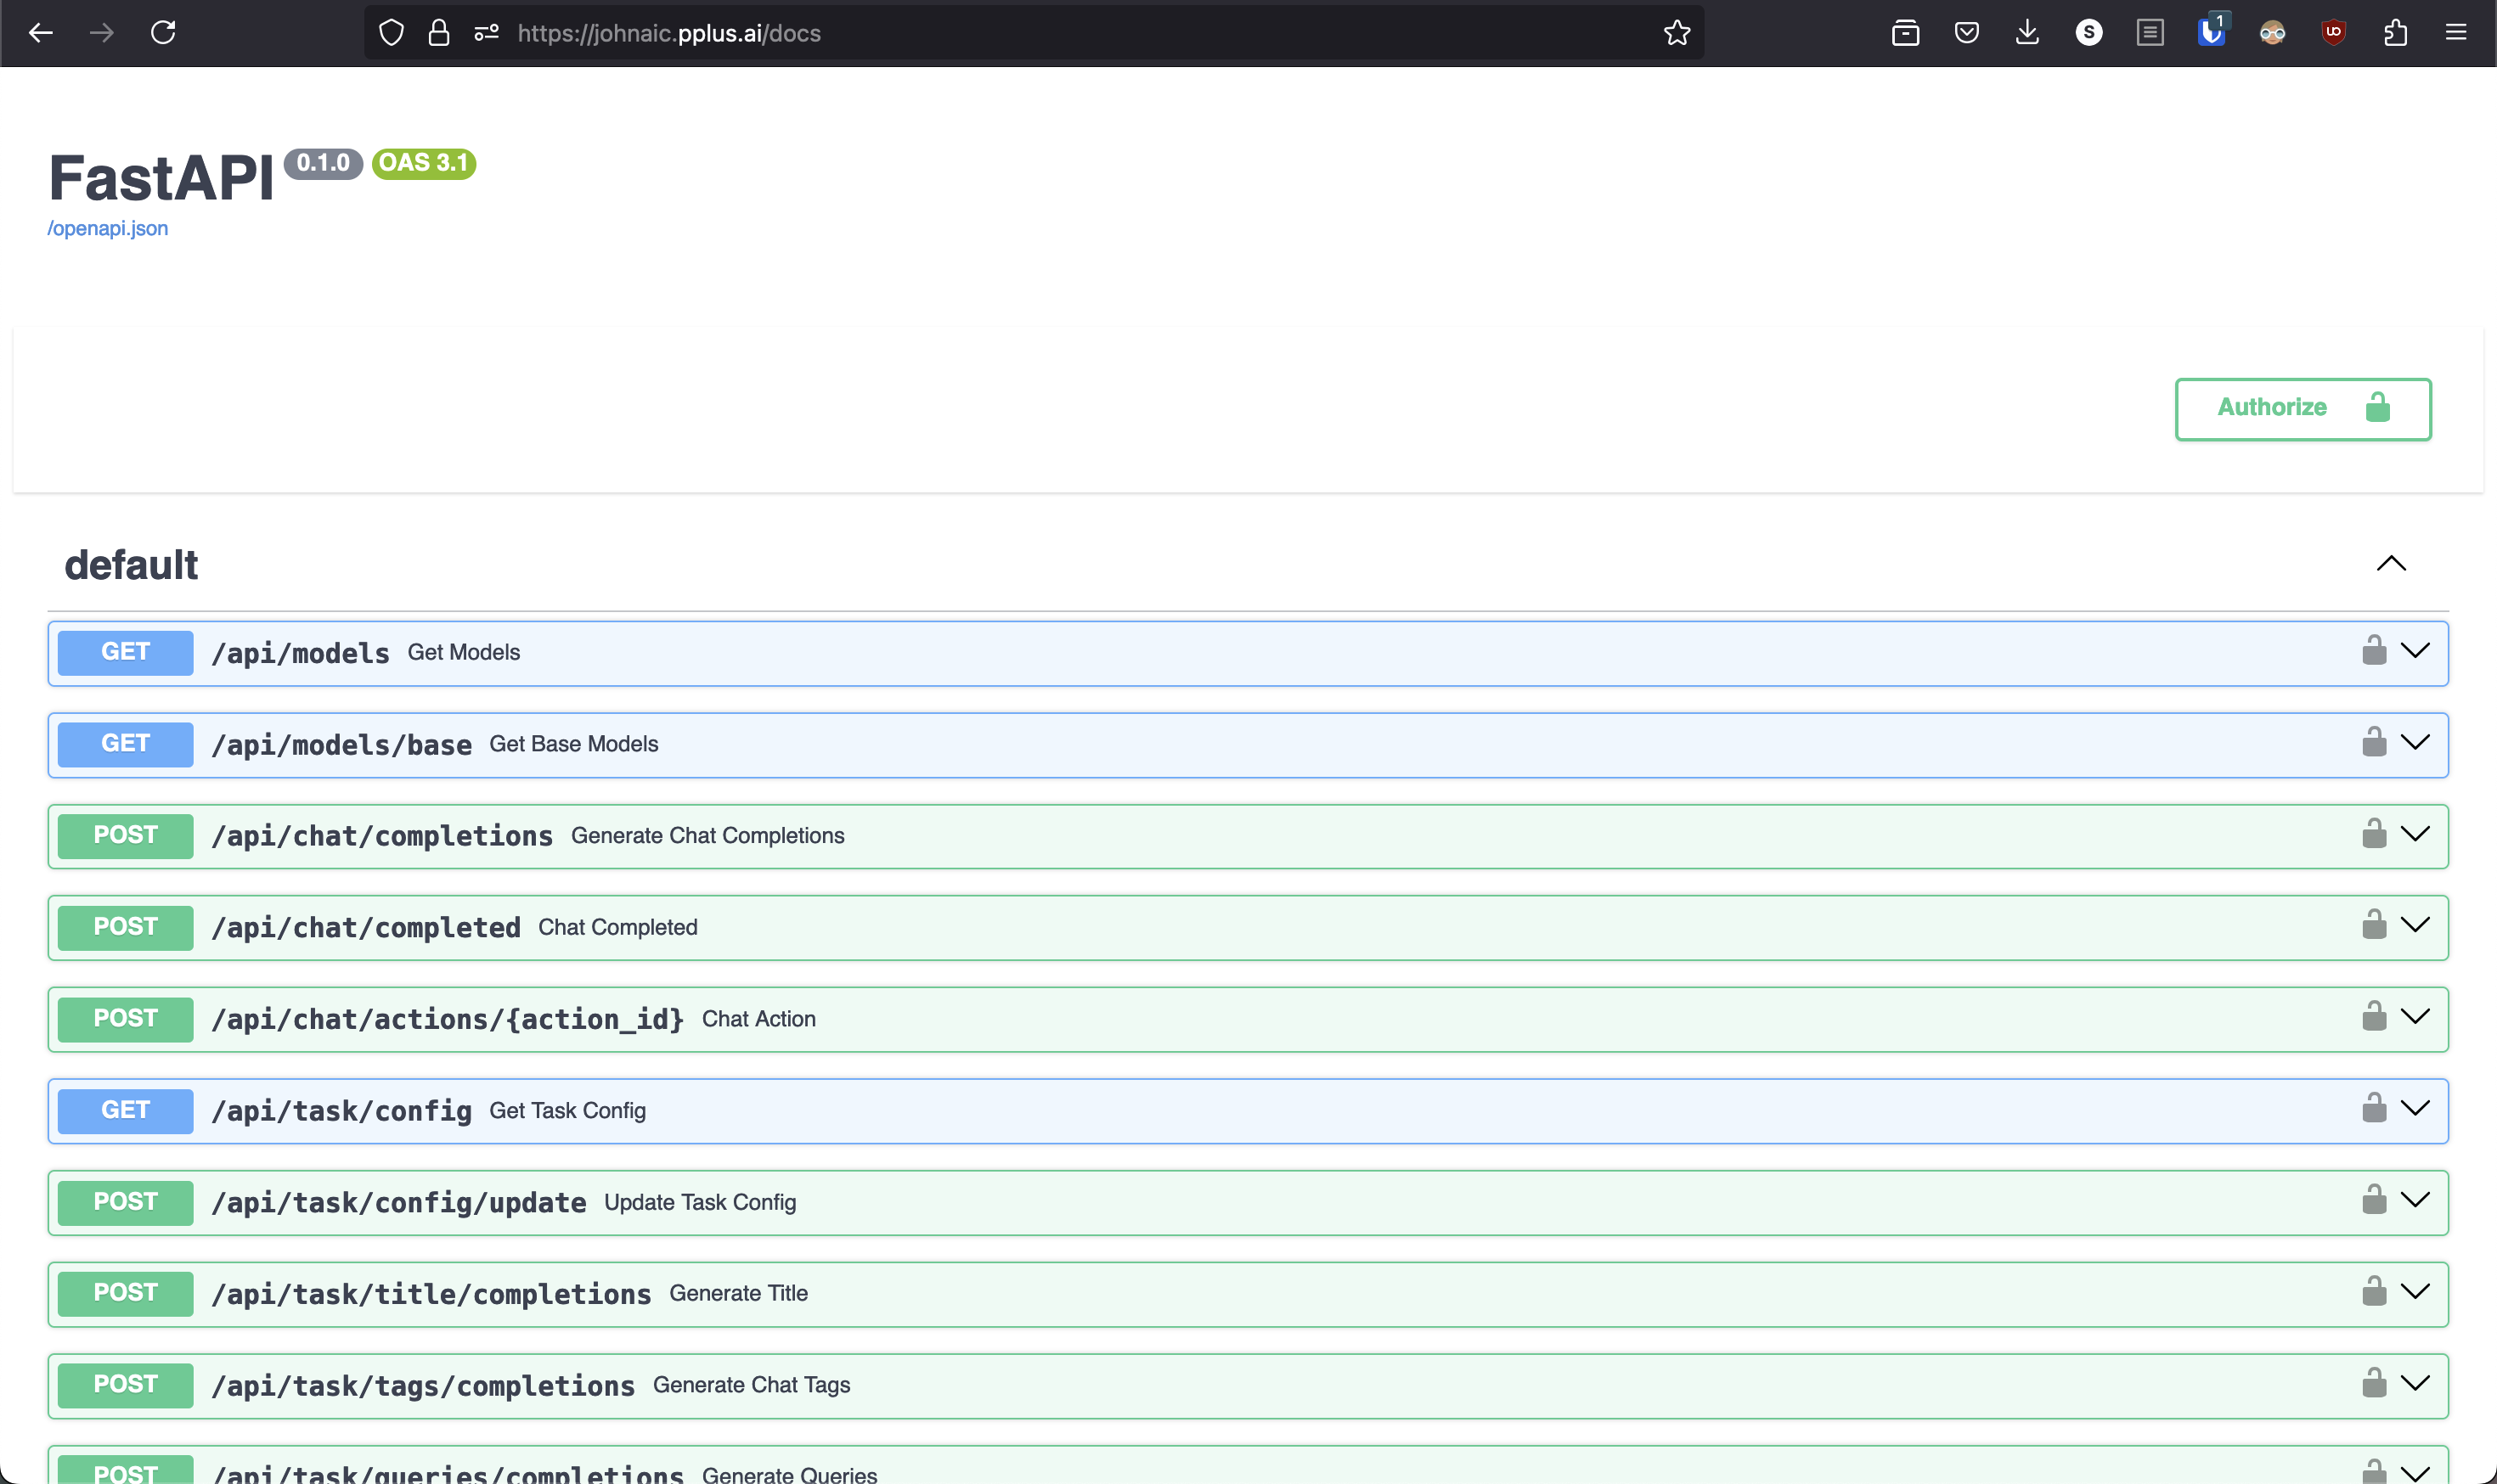The width and height of the screenshot is (2497, 1484).
Task: Click the lock on /api/chat/completions row
Action: (x=2374, y=833)
